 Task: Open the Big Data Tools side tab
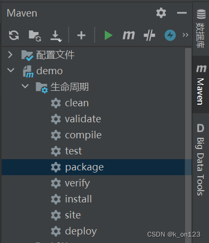[201, 159]
